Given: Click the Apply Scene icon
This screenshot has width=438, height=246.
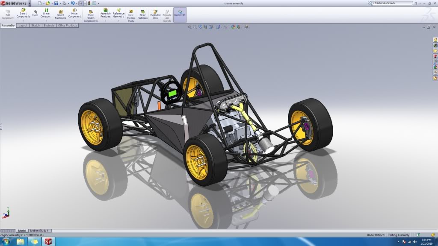Looking at the screenshot, I should [x=238, y=27].
